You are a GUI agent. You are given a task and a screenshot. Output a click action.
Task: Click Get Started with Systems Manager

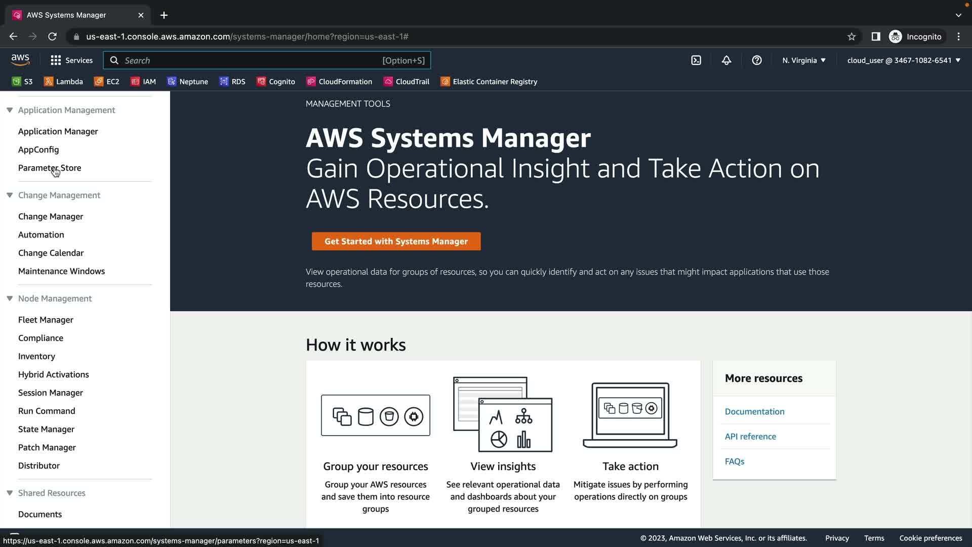click(396, 241)
